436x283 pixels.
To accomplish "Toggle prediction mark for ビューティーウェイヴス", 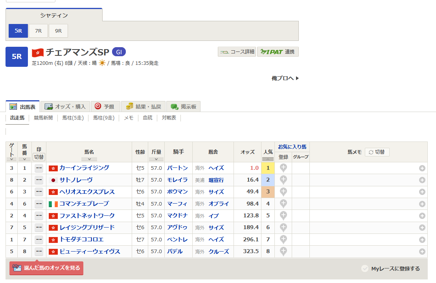I will pos(39,251).
